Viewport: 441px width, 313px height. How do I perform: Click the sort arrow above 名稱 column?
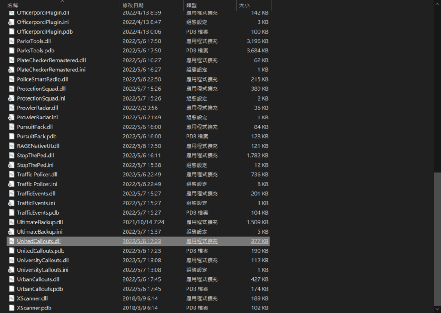62,1
